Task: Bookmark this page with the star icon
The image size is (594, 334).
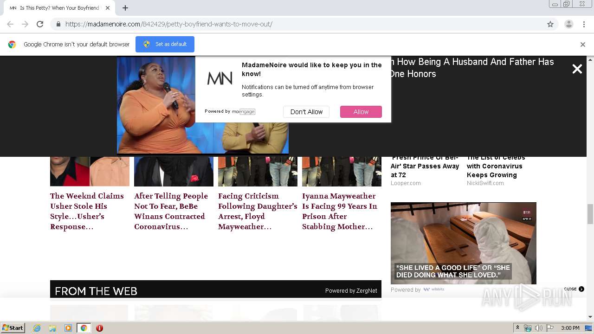Action: point(550,24)
